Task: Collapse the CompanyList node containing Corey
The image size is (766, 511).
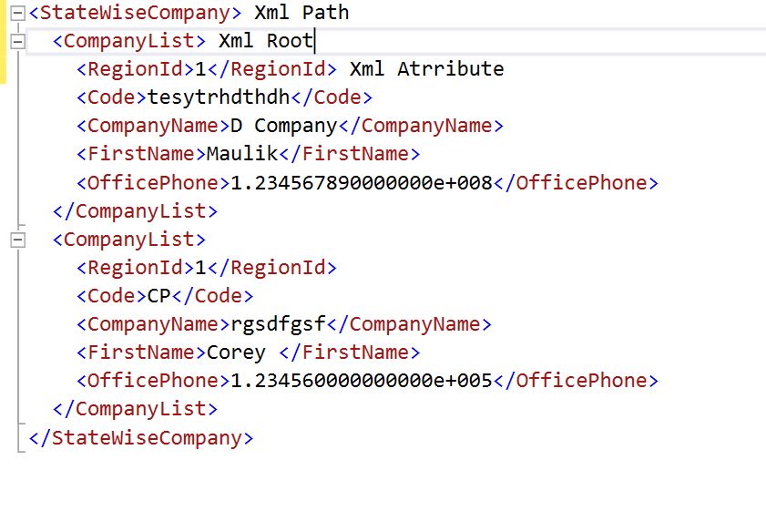Action: [x=17, y=240]
